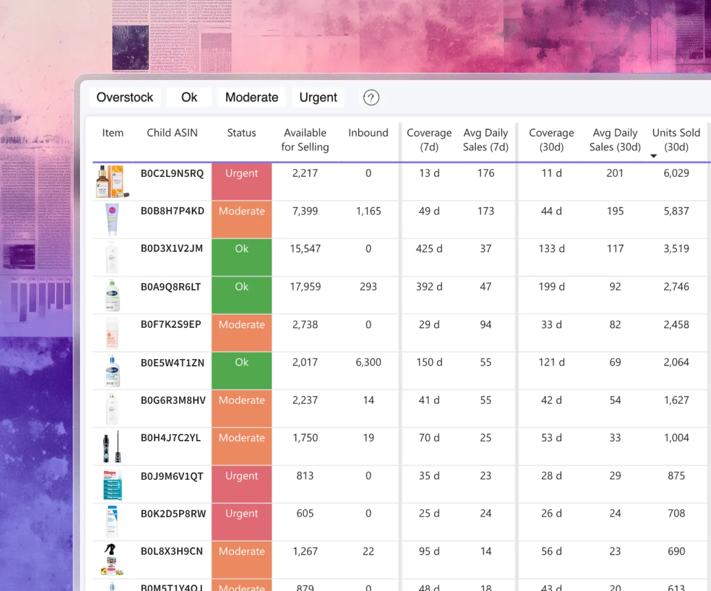Toggle the Moderate status filter

pyautogui.click(x=251, y=97)
